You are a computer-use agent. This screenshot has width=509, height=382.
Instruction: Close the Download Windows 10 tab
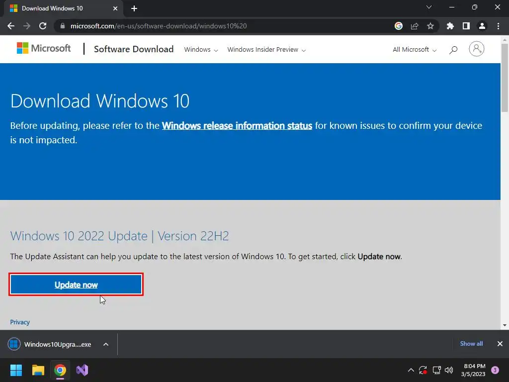[115, 8]
